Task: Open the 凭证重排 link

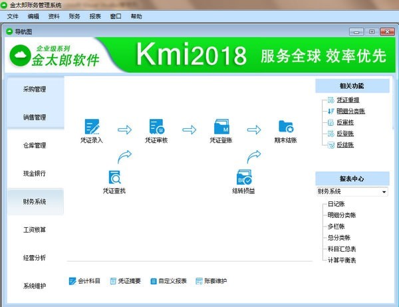Action: tap(348, 100)
